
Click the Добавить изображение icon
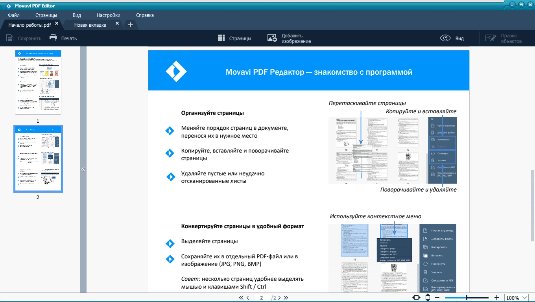(272, 38)
